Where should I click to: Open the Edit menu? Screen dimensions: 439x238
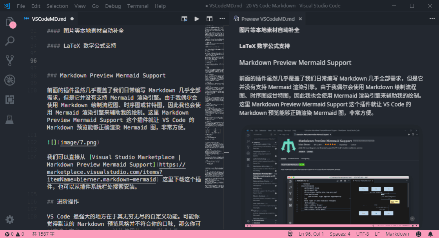[36, 6]
